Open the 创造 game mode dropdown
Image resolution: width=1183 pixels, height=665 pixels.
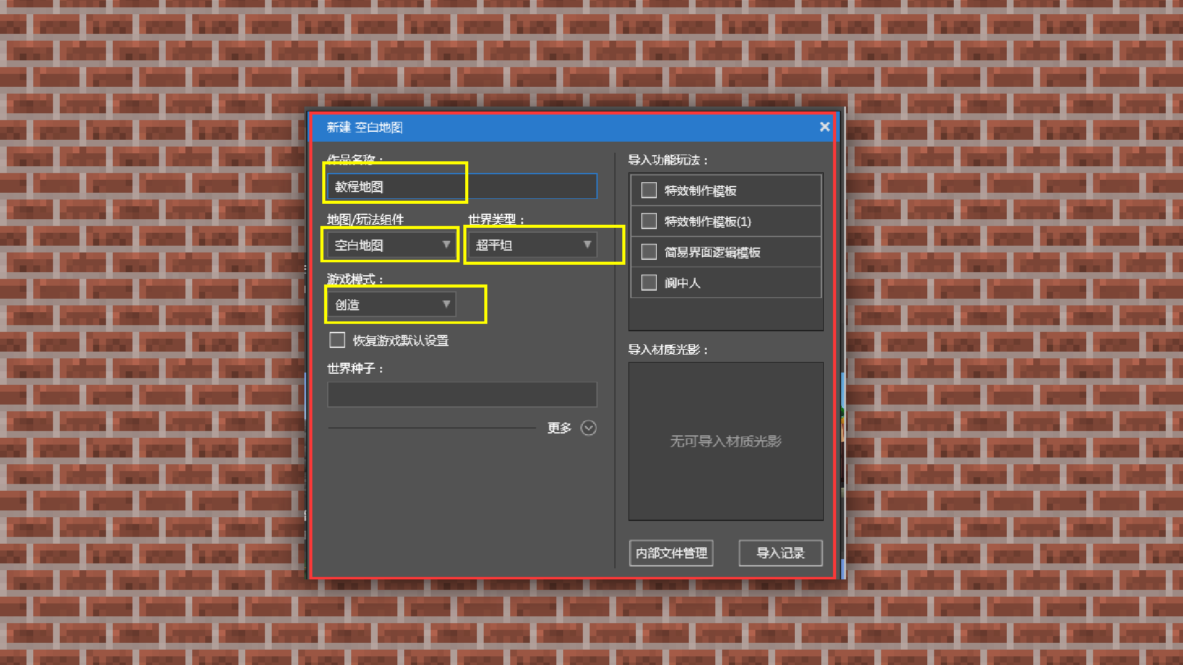(x=392, y=305)
